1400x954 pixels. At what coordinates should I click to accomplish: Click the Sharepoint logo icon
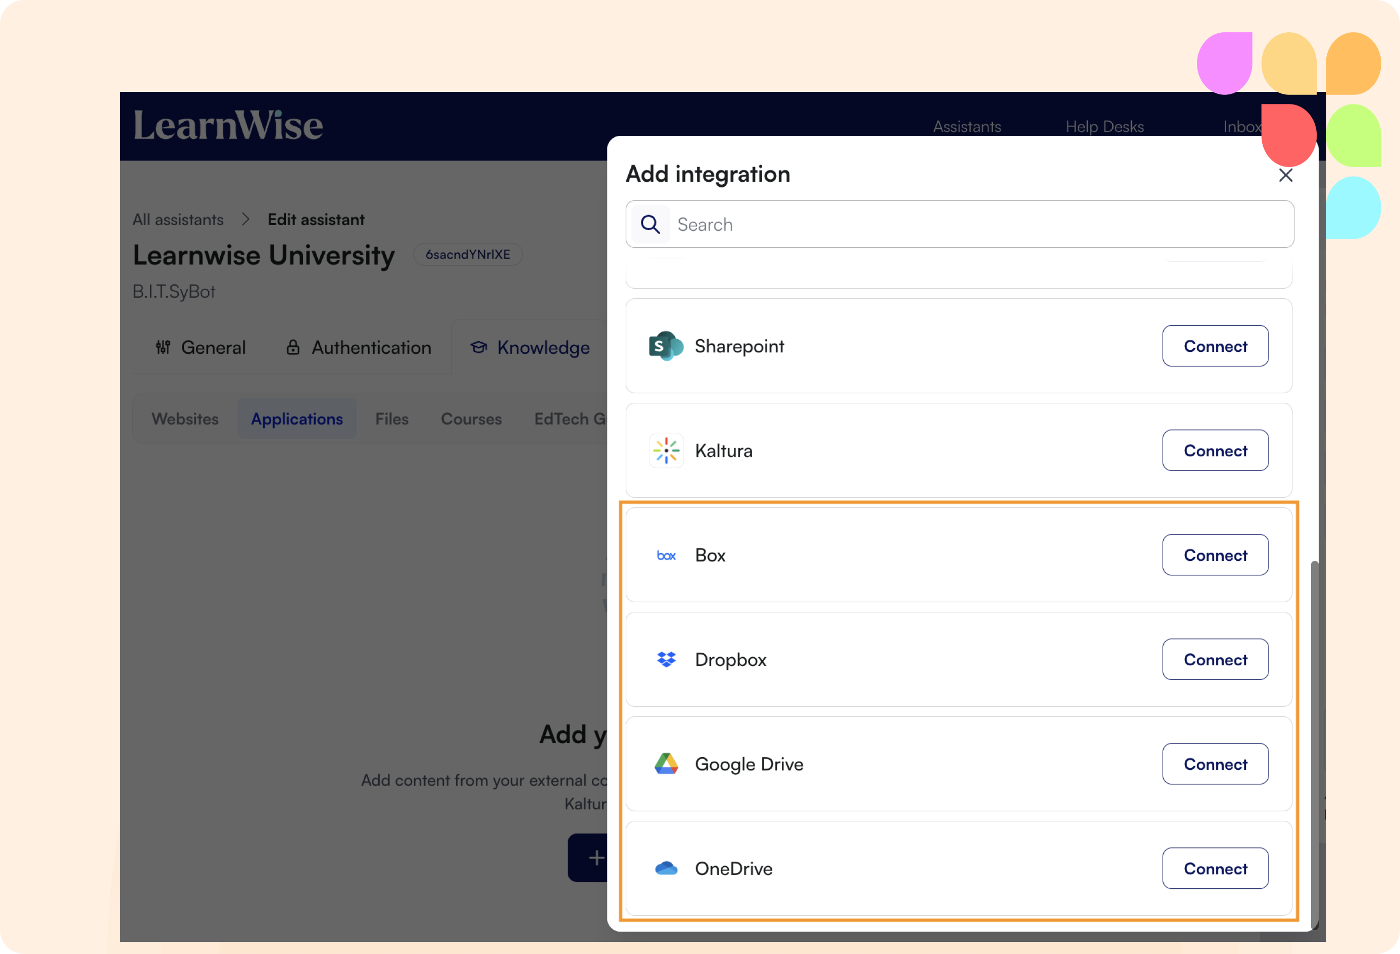click(x=666, y=346)
